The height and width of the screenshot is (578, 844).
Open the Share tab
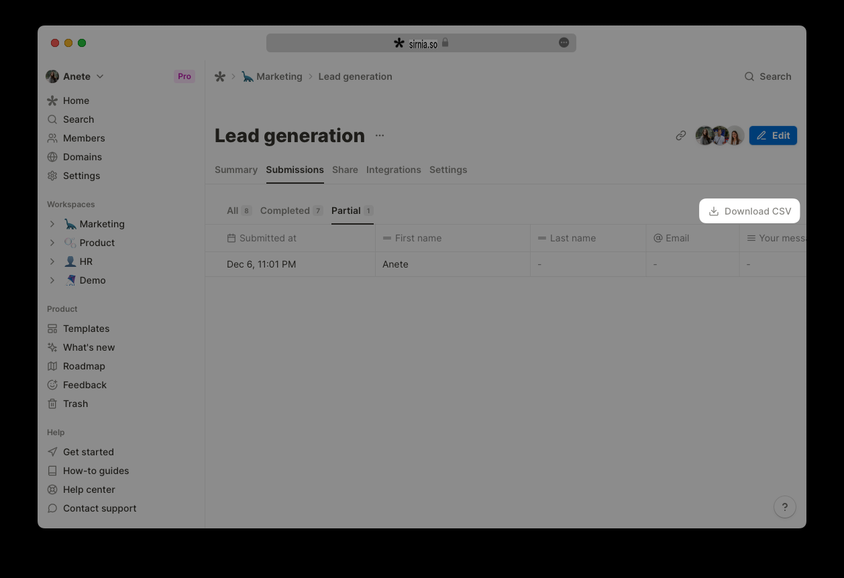point(345,170)
